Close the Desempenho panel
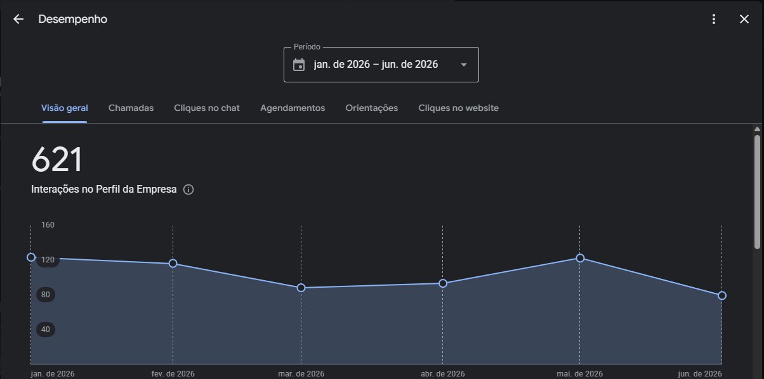Image resolution: width=764 pixels, height=379 pixels. coord(744,19)
